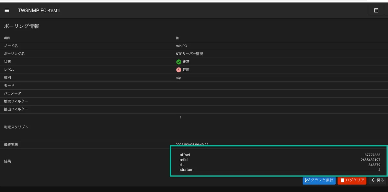
Task: Click the refid result label
Action: coord(184,160)
